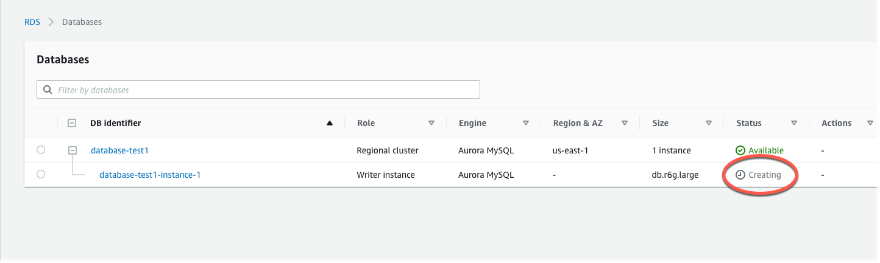880x263 pixels.
Task: Click the Databases breadcrumb item
Action: (x=82, y=22)
